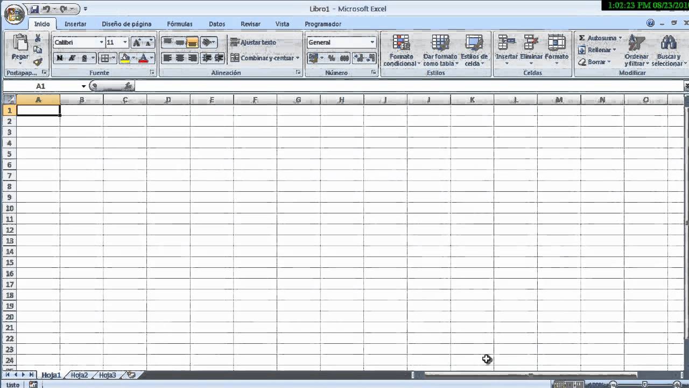689x388 pixels.
Task: Open Formato condicional in Estilos group
Action: pos(402,51)
